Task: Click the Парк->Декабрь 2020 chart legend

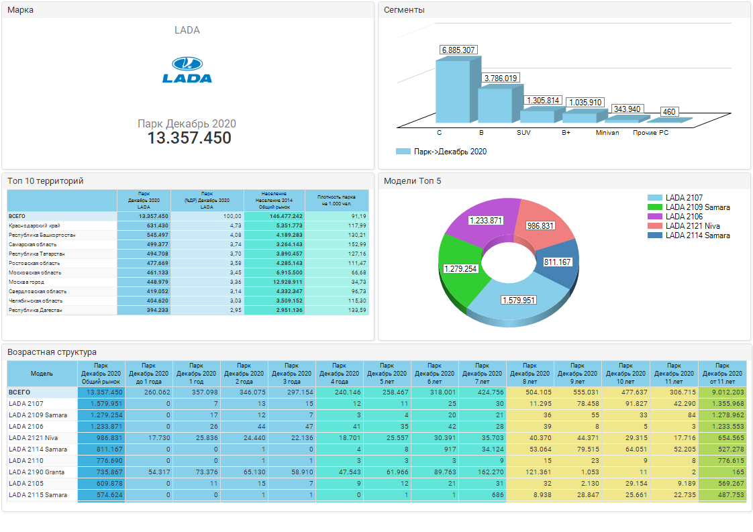Action: pos(441,152)
